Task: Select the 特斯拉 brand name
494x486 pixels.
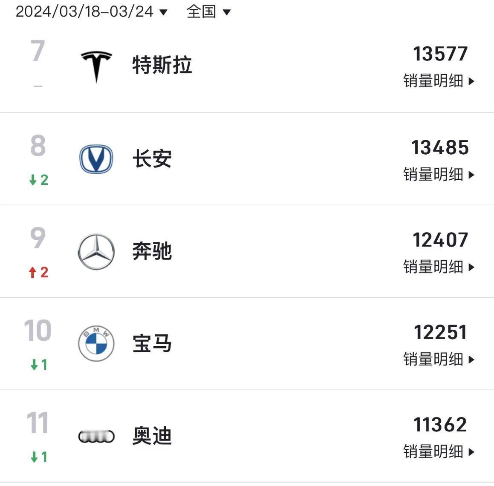Action: (162, 65)
